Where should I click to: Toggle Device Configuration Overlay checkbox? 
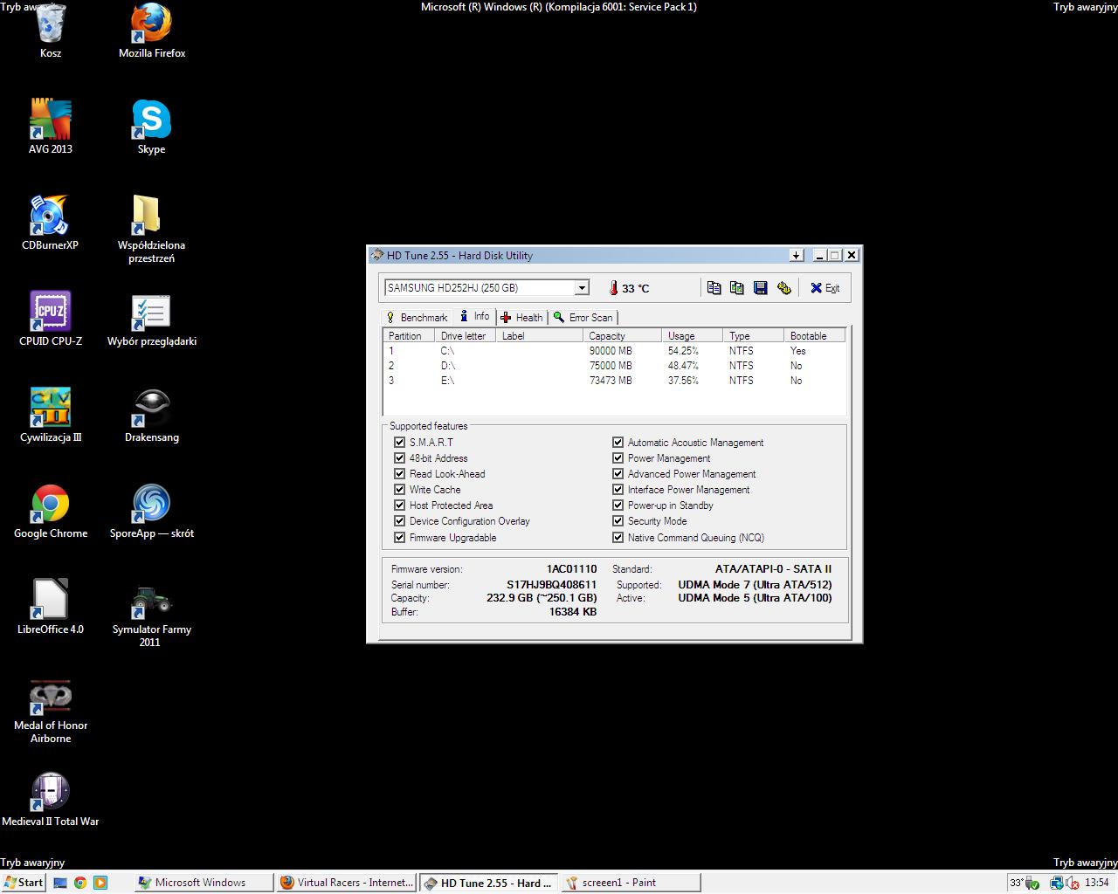tap(400, 521)
